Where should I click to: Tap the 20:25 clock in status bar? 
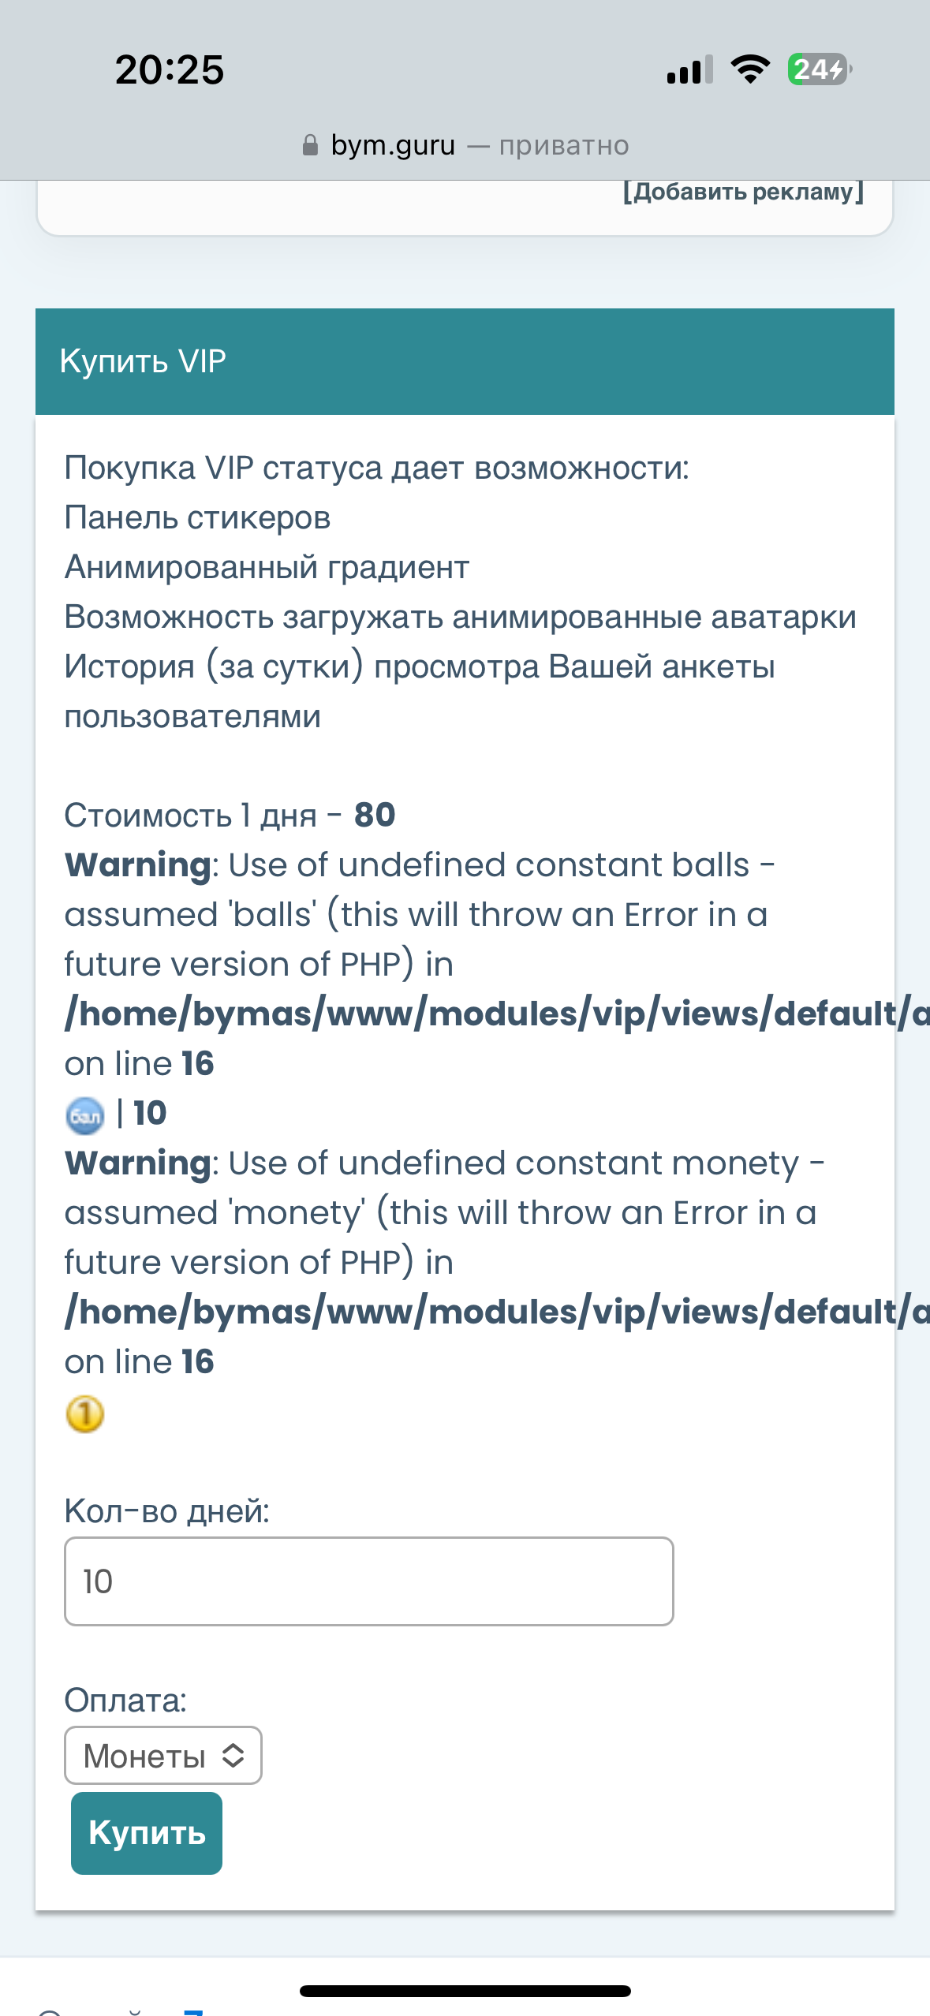(x=170, y=69)
